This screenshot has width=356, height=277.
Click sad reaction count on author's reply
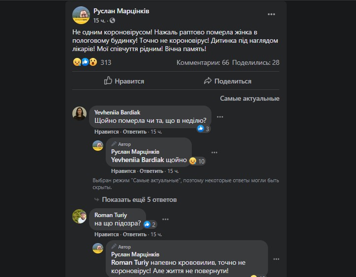pyautogui.click(x=197, y=161)
